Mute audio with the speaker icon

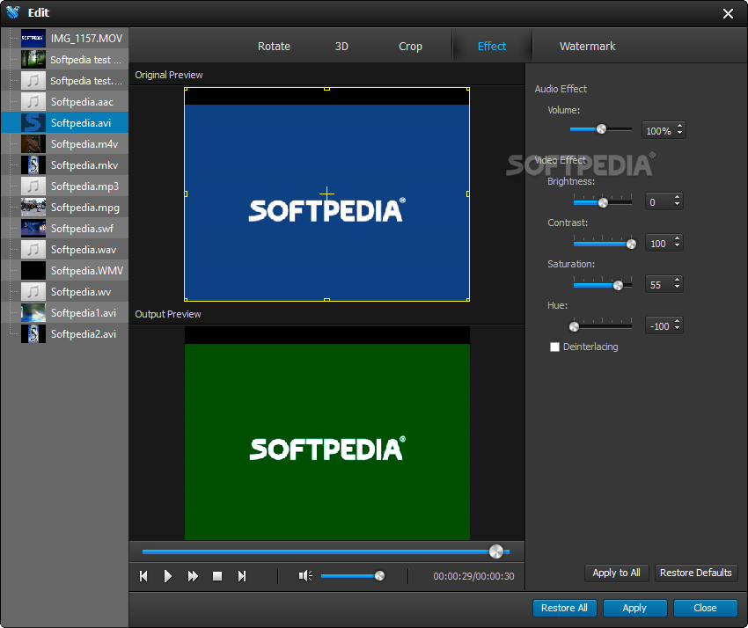(x=305, y=576)
